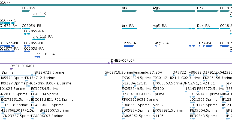Select the Atg5-RA transcript line

(x=174, y=29)
